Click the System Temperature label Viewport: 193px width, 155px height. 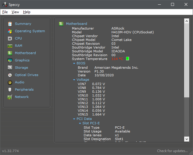click(89, 59)
